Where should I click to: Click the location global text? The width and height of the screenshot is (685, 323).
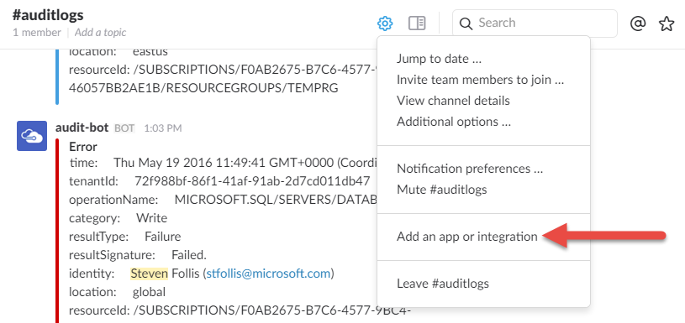[118, 292]
